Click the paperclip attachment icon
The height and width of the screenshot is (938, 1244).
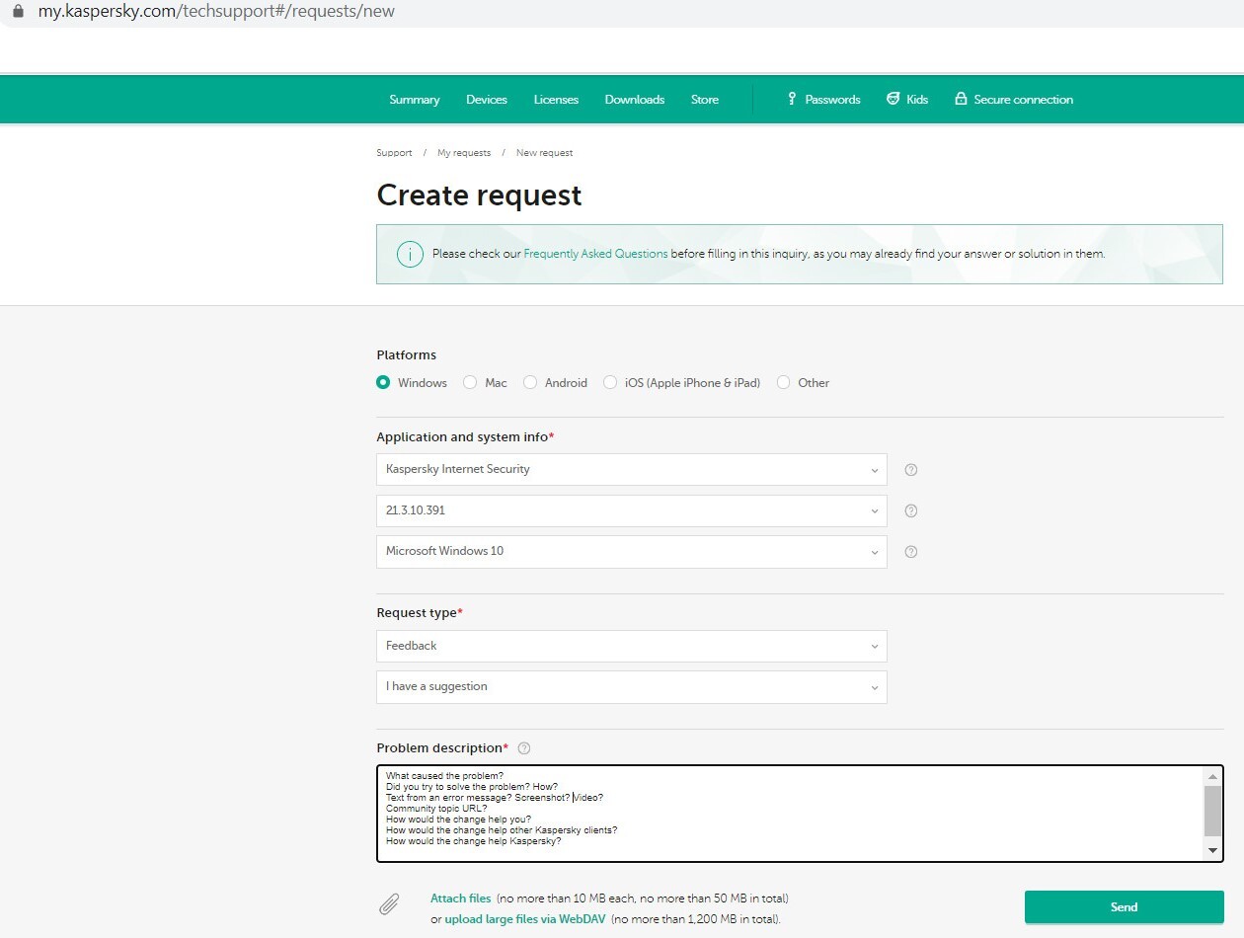pos(390,904)
